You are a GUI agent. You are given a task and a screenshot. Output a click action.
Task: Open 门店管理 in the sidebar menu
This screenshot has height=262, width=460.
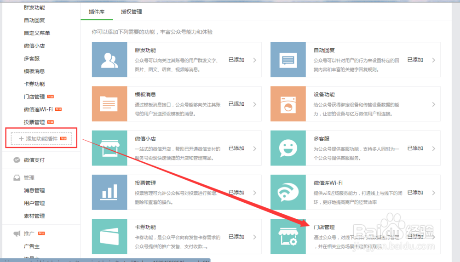click(34, 97)
